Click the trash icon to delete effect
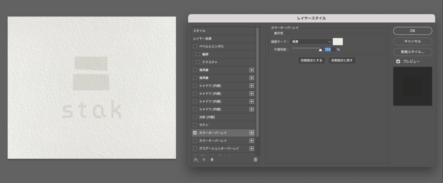 point(255,160)
